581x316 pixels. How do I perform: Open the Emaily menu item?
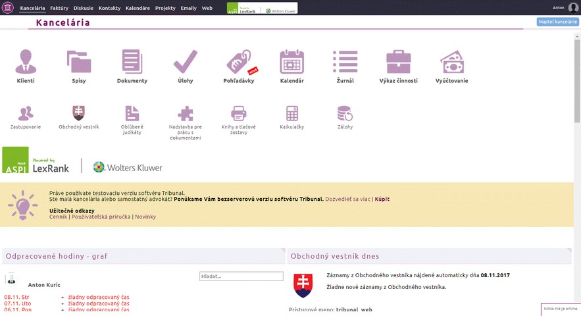tap(189, 8)
